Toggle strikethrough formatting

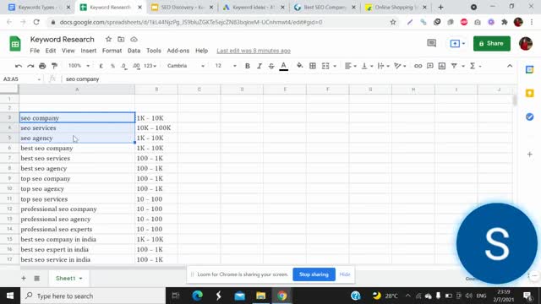(x=271, y=66)
